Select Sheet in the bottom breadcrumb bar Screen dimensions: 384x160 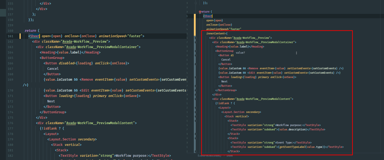click(230, 156)
